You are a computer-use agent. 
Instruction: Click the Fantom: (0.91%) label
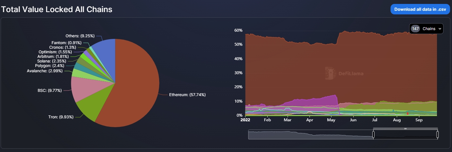click(x=67, y=43)
